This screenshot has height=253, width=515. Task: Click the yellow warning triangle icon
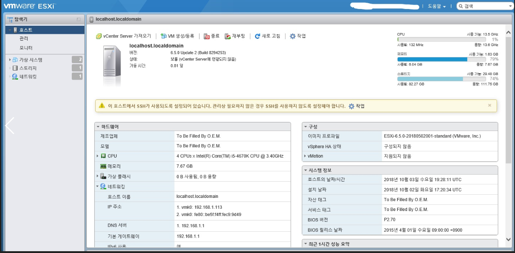(102, 106)
